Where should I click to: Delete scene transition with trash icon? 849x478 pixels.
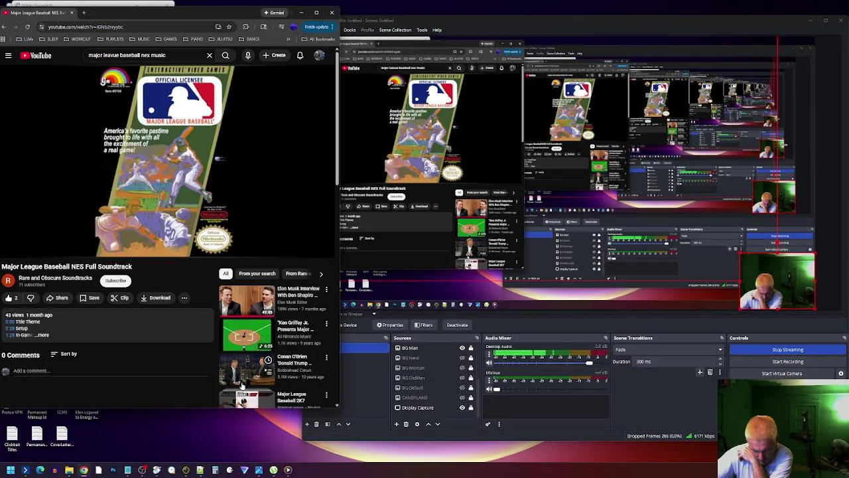click(x=710, y=372)
